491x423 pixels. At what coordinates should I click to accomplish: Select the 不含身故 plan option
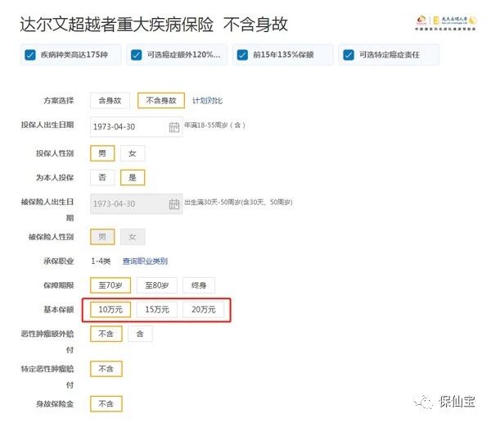click(161, 101)
